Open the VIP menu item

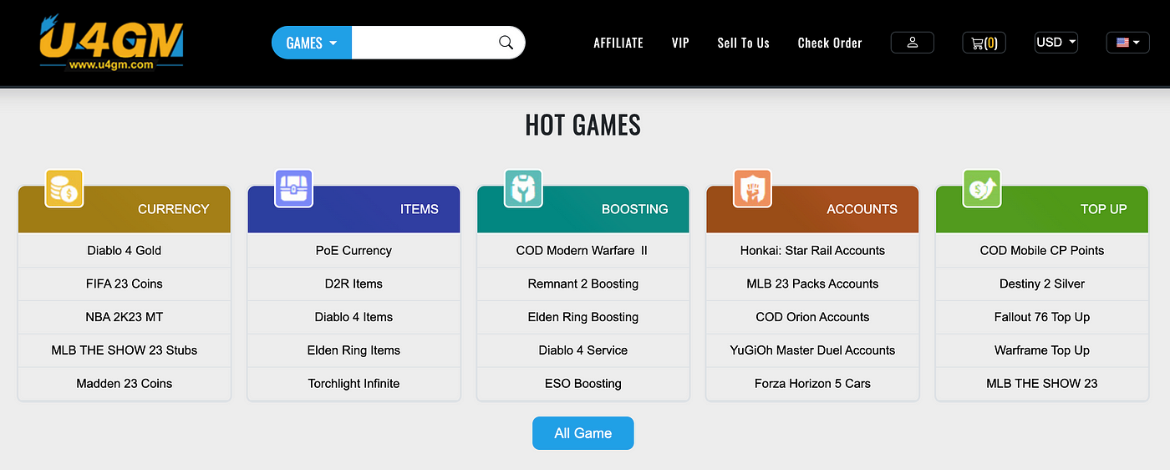pos(680,43)
